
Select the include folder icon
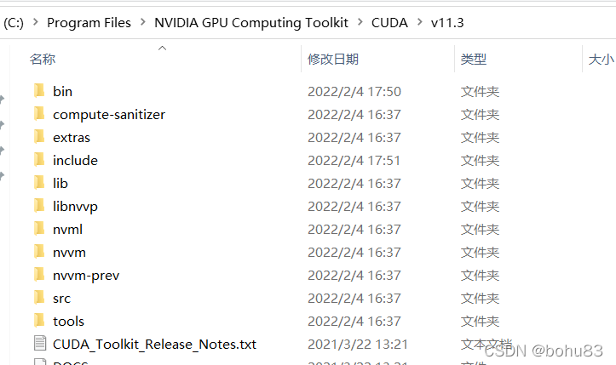(x=38, y=160)
